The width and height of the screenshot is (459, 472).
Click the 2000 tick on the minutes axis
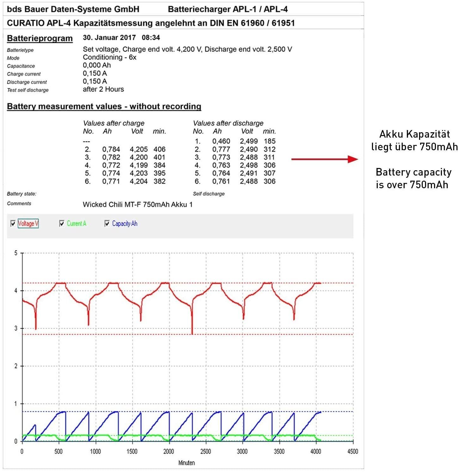point(168,451)
